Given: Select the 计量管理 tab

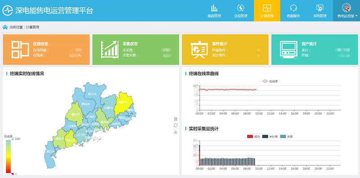Looking at the screenshot, I should pos(267,10).
